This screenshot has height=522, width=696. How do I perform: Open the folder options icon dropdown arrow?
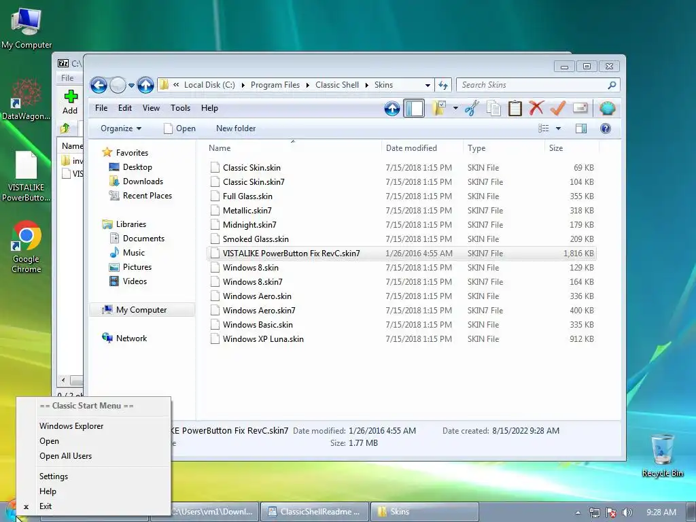tap(455, 108)
